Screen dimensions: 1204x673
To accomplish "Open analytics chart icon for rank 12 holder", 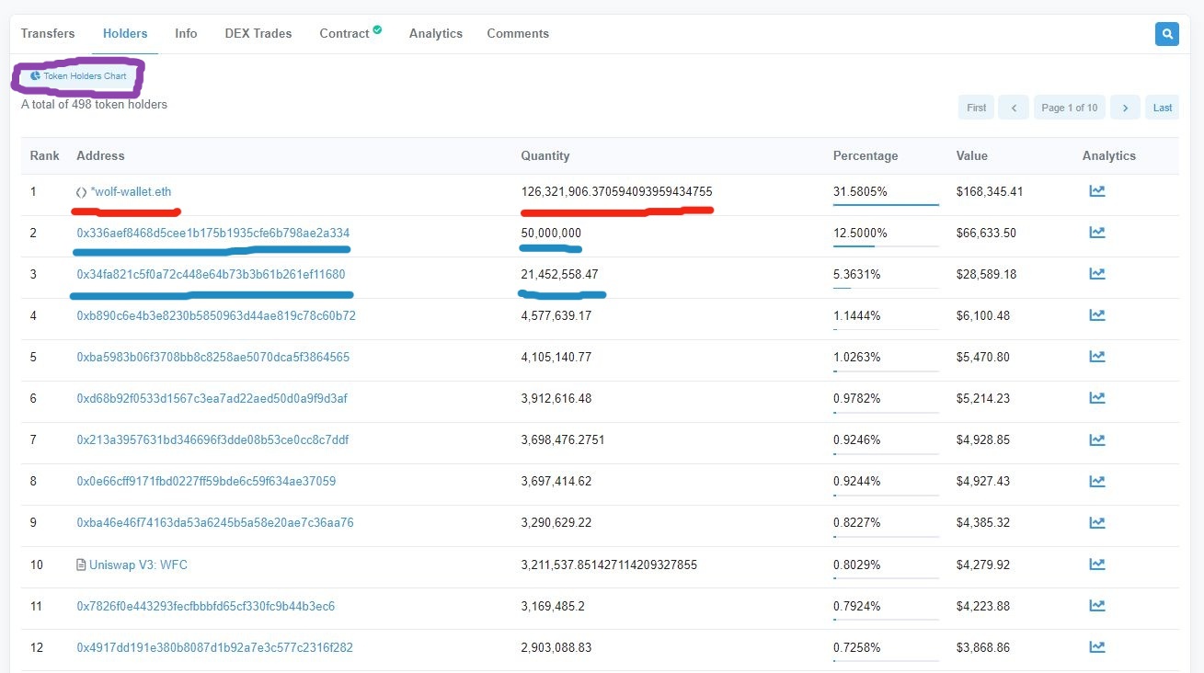I will click(x=1096, y=646).
